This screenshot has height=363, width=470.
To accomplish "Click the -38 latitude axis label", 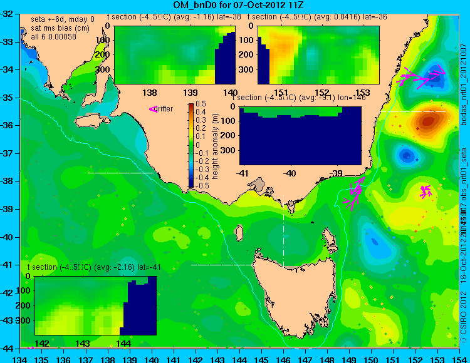I will coord(6,181).
